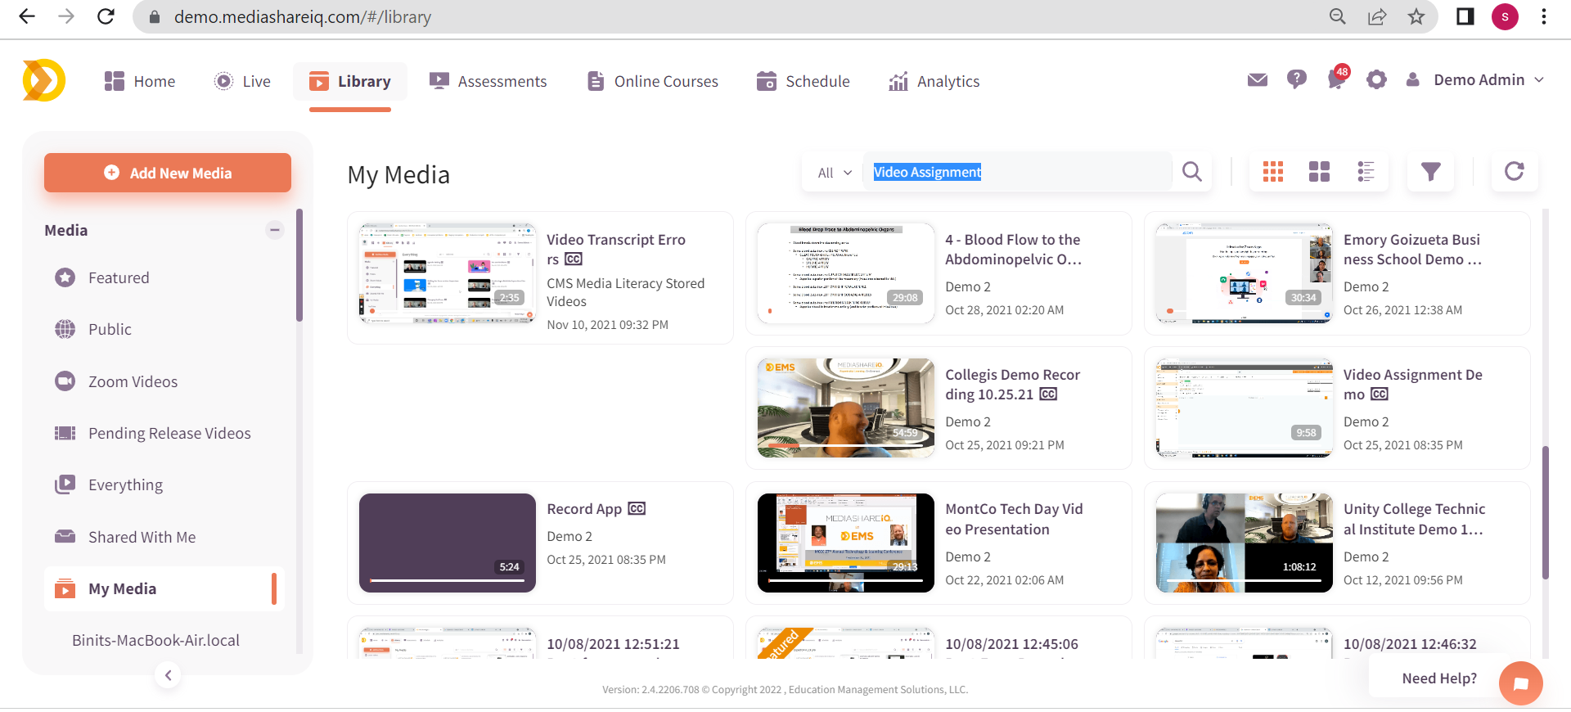Open Zoom Videos in sidebar
Image resolution: width=1571 pixels, height=712 pixels.
click(133, 381)
